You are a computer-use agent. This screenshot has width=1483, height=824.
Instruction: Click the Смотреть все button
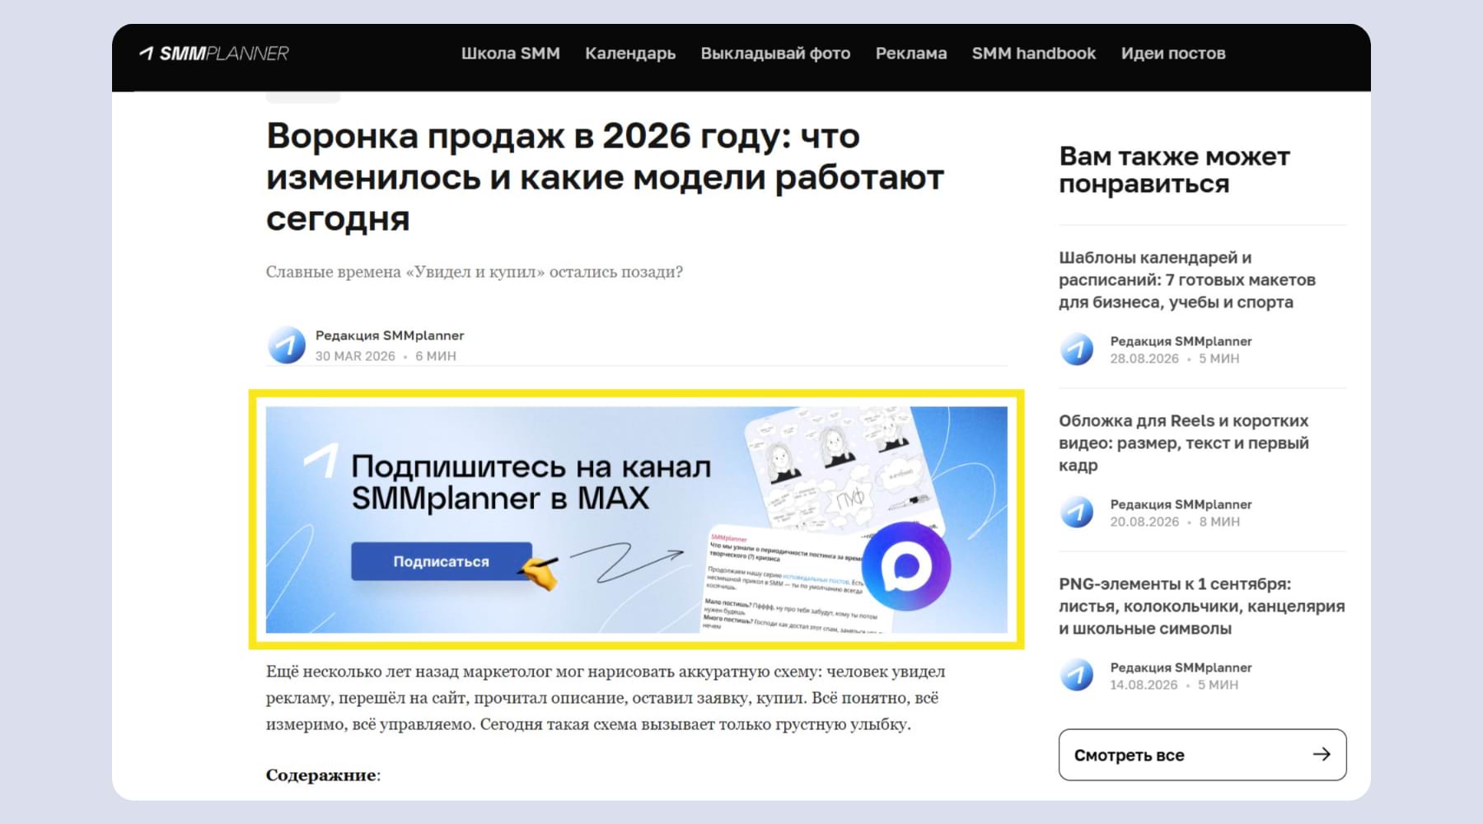click(x=1202, y=755)
